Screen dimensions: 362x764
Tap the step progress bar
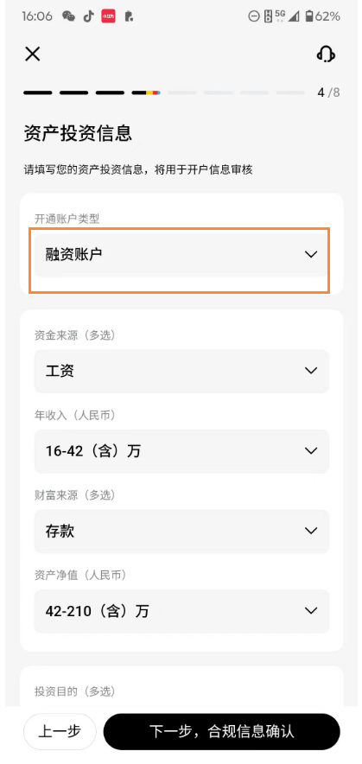(164, 92)
